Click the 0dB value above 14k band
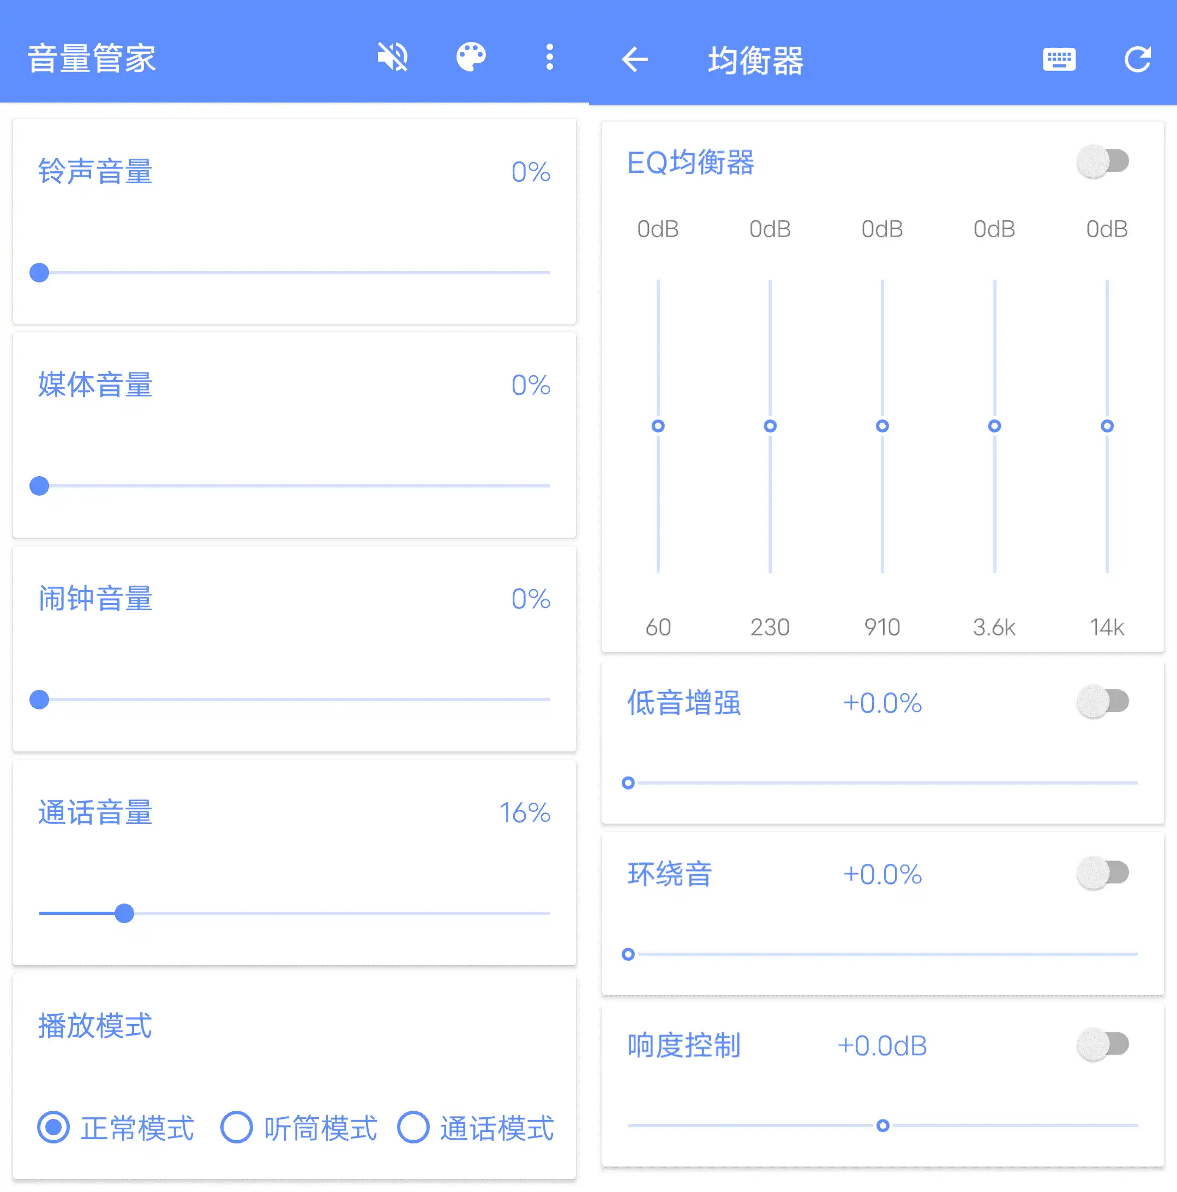The image size is (1177, 1192). pyautogui.click(x=1107, y=229)
